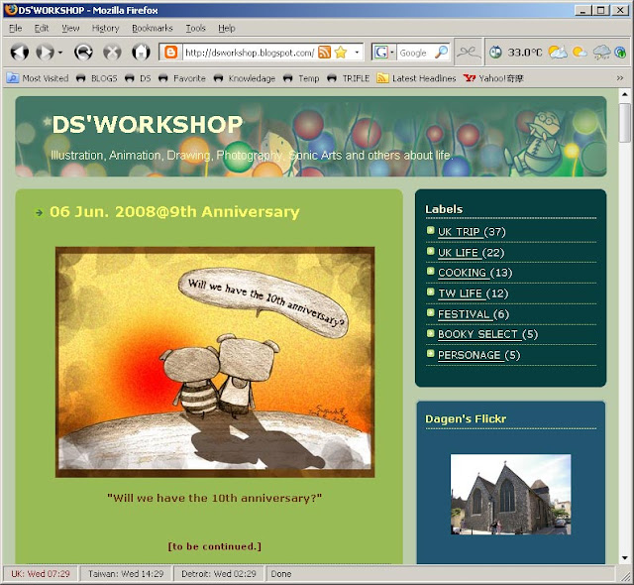Click the scrollbar up arrow
This screenshot has height=585, width=634.
625,94
